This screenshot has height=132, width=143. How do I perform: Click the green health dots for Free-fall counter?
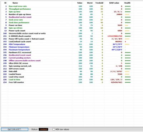point(128,82)
